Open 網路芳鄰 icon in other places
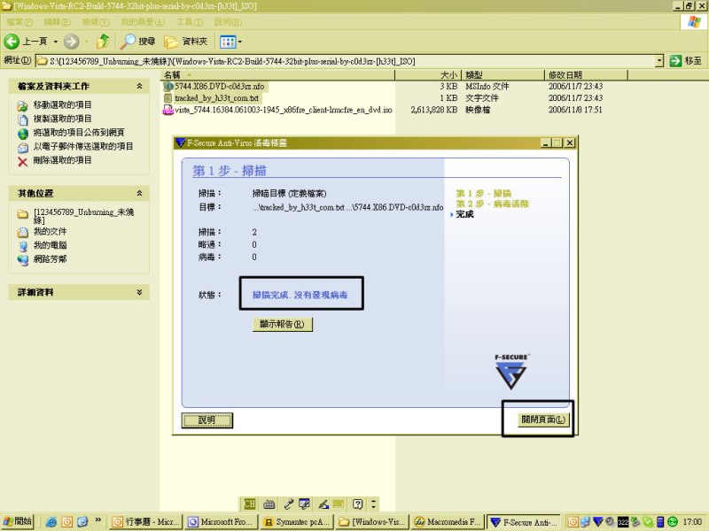The width and height of the screenshot is (709, 531). [x=23, y=259]
